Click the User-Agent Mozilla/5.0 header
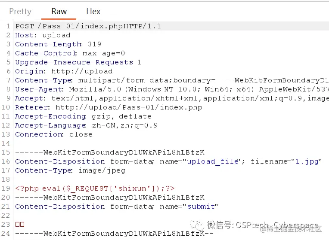The image size is (329, 240). (172, 89)
